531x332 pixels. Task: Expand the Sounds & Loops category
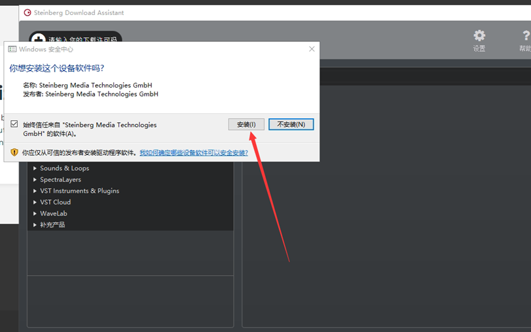(x=35, y=169)
